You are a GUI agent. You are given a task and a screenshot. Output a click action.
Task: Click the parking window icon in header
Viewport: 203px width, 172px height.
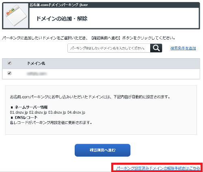[16, 15]
